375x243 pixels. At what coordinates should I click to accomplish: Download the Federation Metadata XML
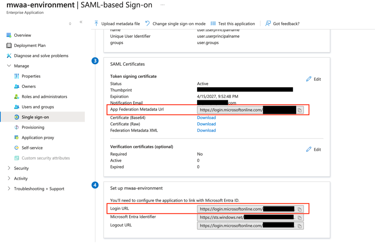206,130
